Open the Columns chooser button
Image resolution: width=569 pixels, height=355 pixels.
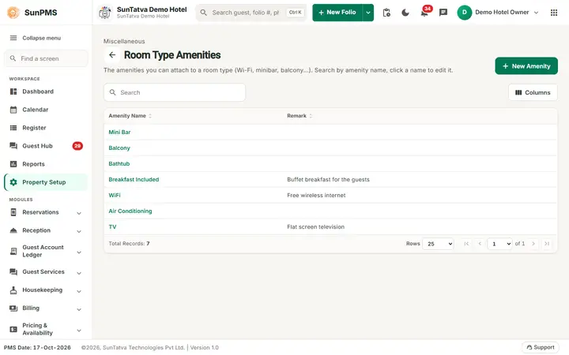[533, 93]
